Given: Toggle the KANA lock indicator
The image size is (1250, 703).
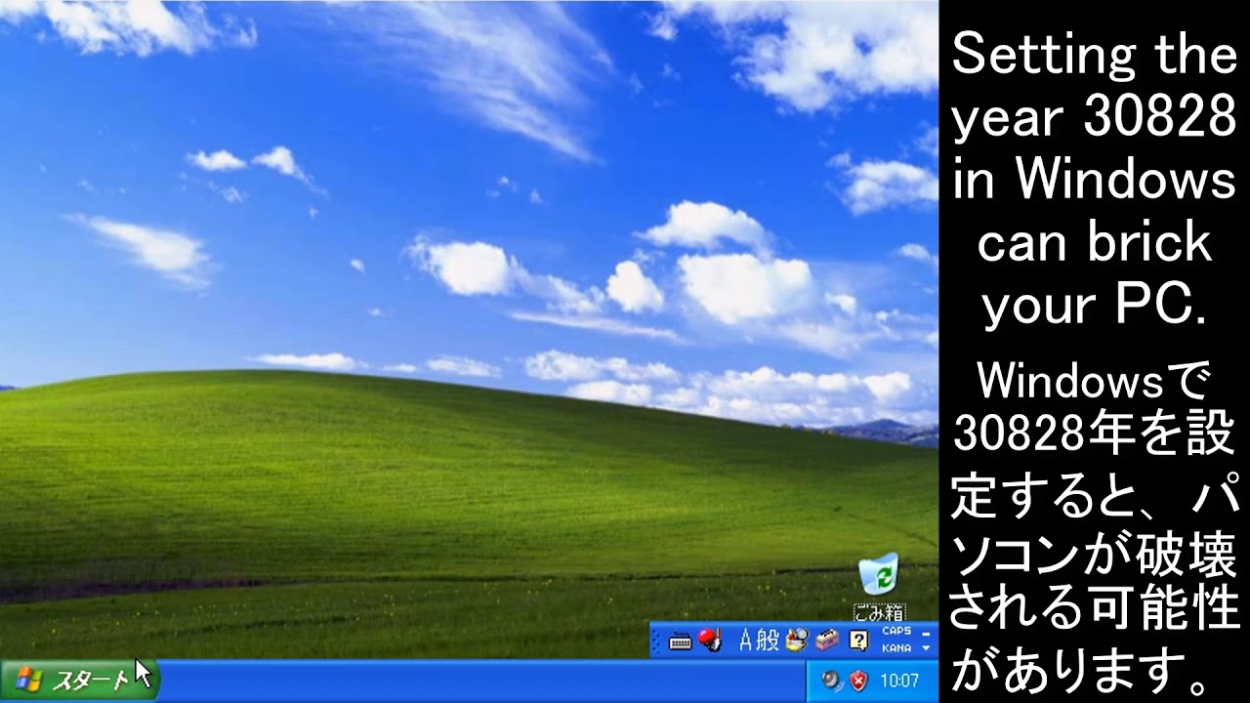Looking at the screenshot, I should coord(896,648).
